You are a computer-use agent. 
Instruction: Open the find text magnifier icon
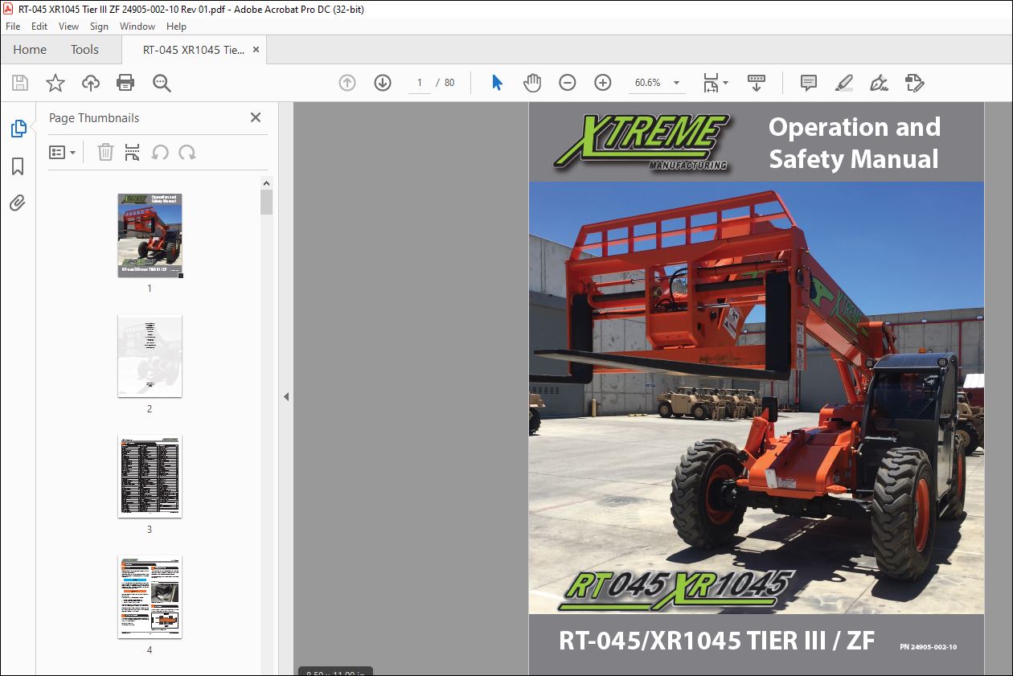[x=162, y=83]
